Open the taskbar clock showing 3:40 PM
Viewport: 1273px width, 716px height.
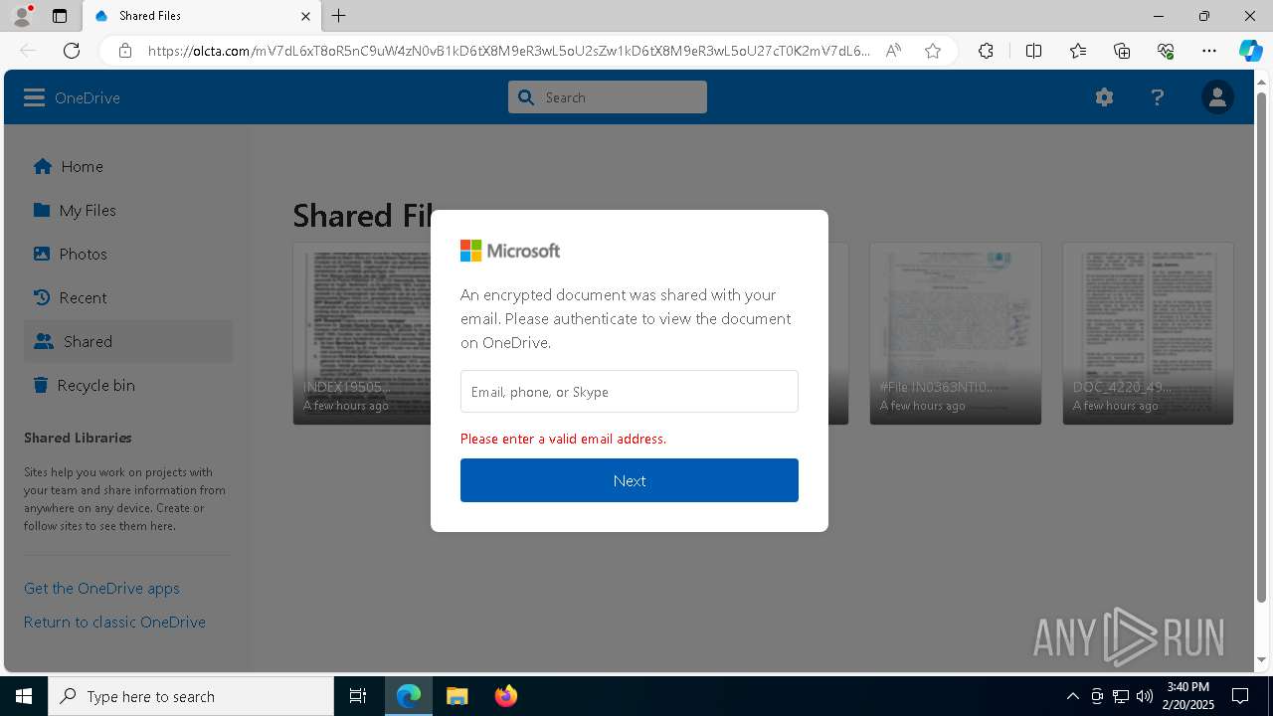[x=1188, y=696]
